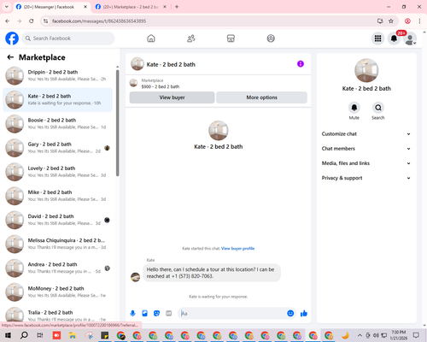
Task: Open the notifications bell icon
Action: point(394,38)
